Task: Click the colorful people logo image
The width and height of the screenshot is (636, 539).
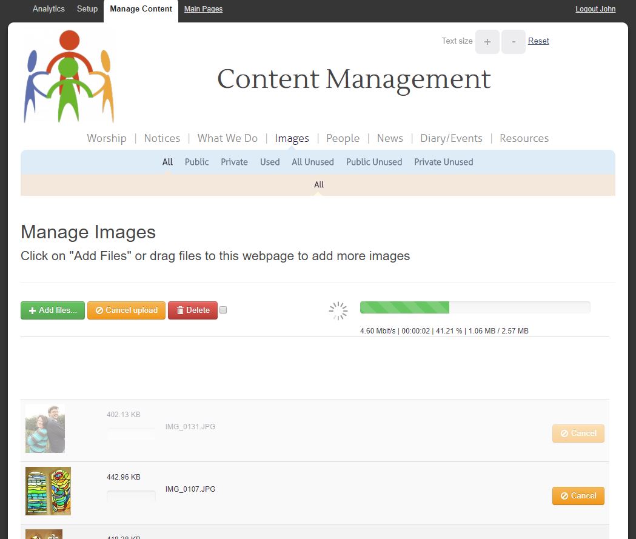Action: pos(68,75)
